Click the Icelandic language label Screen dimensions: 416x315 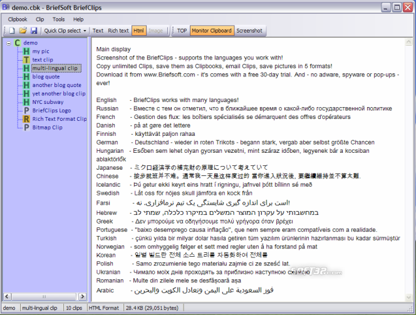click(108, 185)
